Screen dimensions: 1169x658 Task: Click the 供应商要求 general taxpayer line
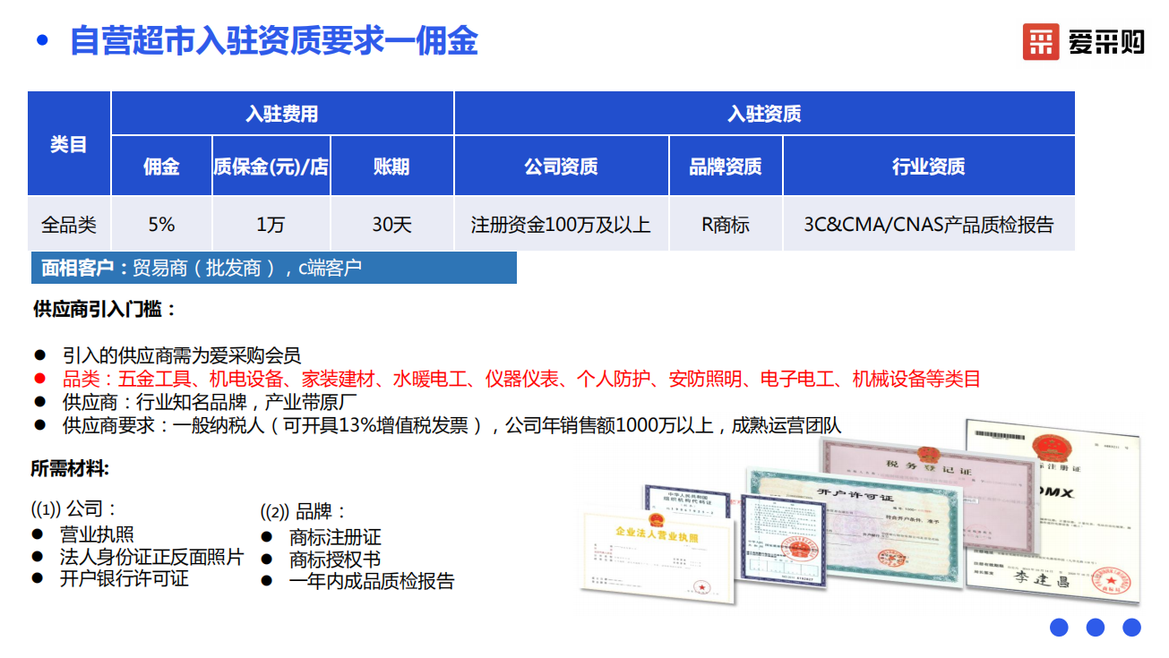coord(451,425)
